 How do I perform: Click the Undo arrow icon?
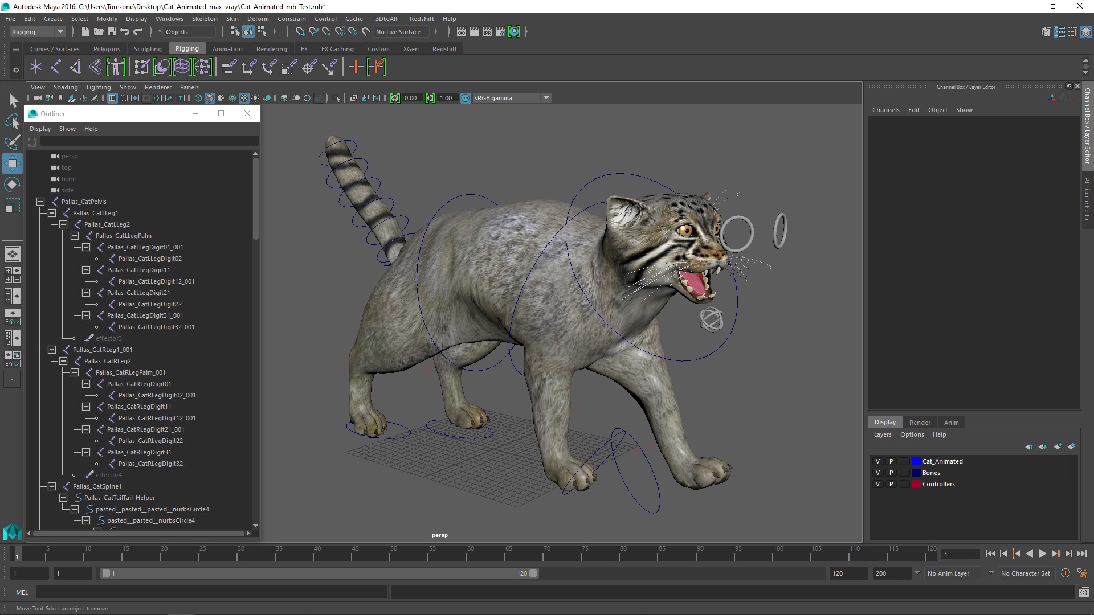(124, 32)
